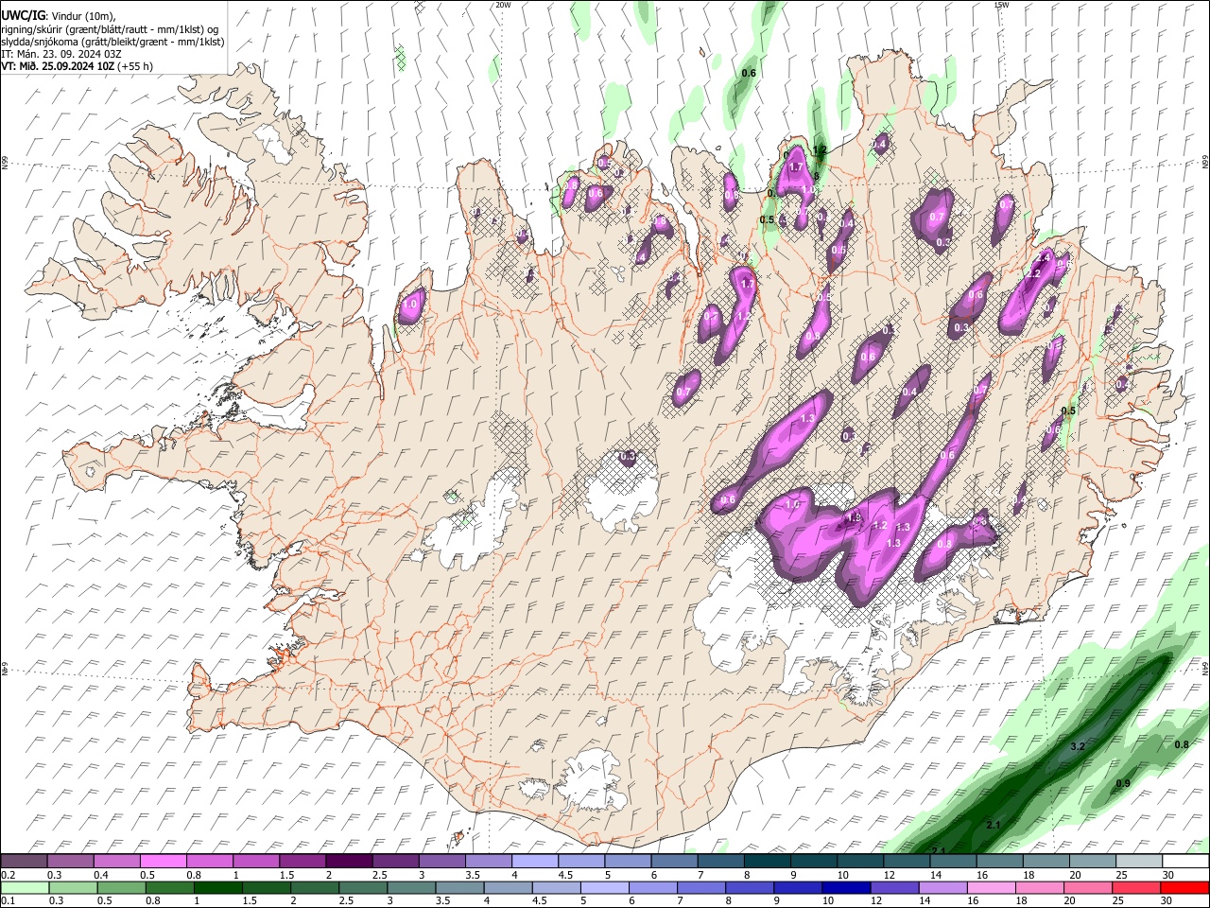Pick the white 30 swatch in the snow colour bar
Screen dimensions: 1210x908
(1184, 862)
